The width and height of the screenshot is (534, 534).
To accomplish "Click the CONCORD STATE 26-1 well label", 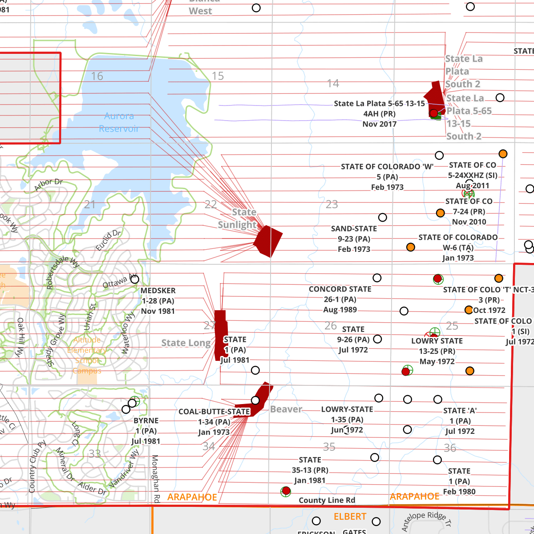I will tap(340, 299).
